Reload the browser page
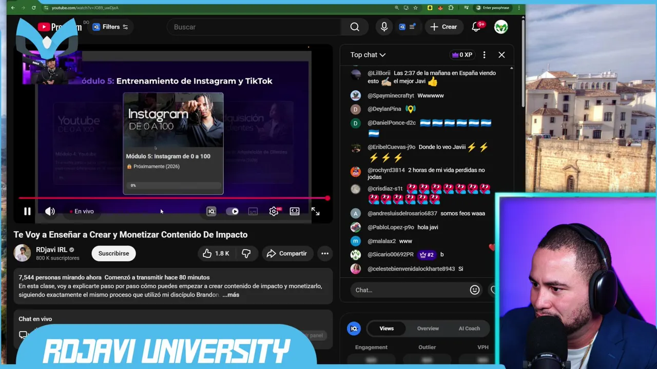 pyautogui.click(x=34, y=8)
